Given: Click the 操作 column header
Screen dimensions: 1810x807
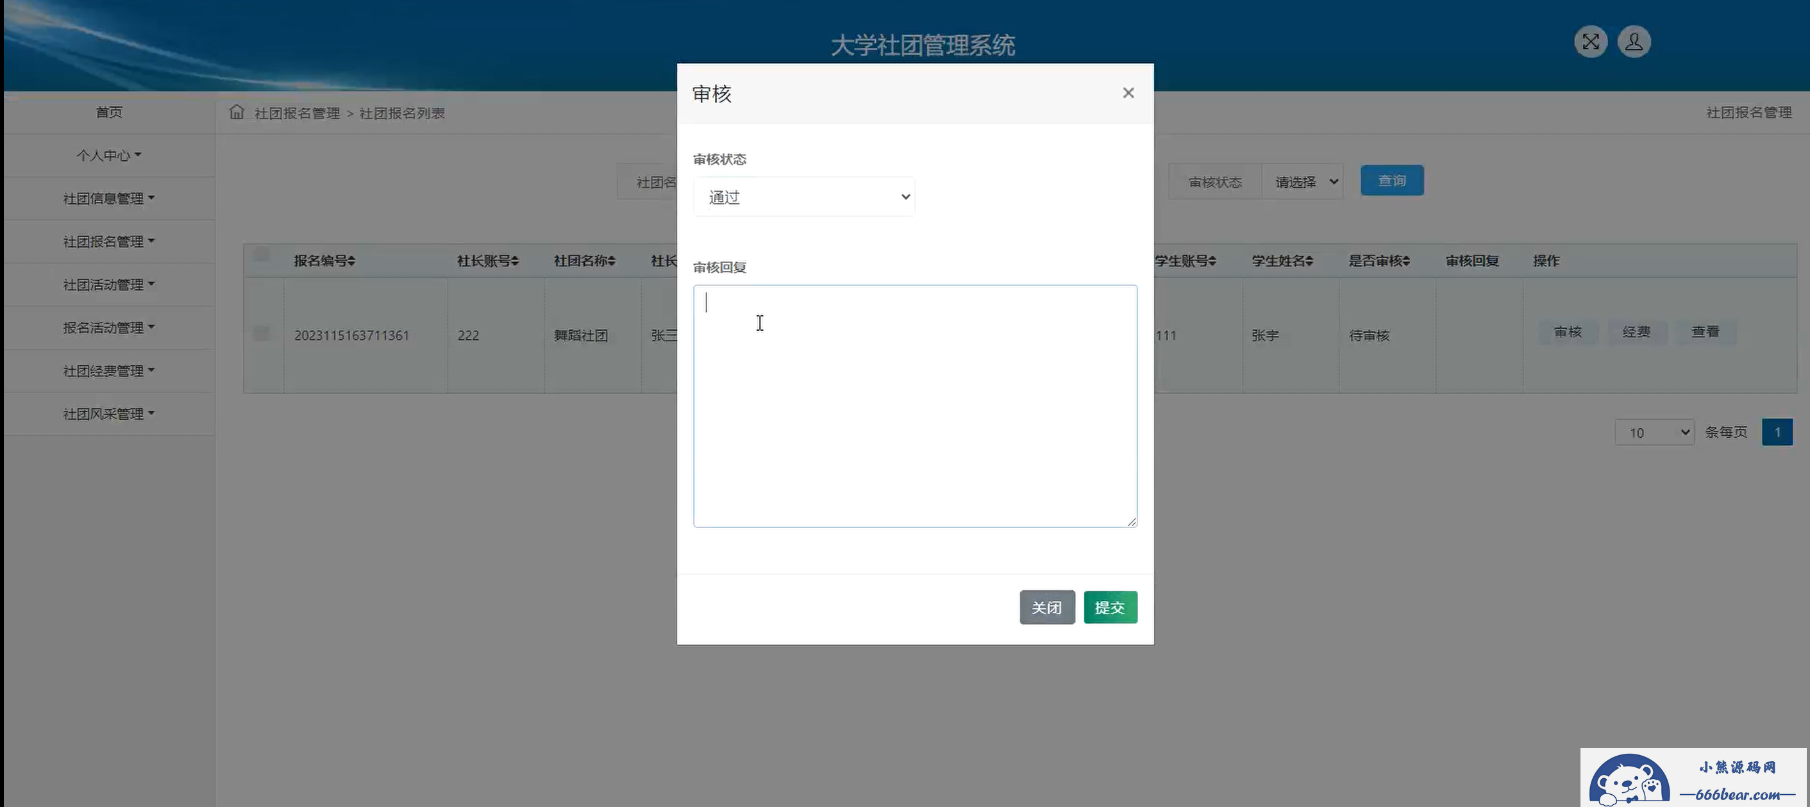Looking at the screenshot, I should pos(1546,261).
